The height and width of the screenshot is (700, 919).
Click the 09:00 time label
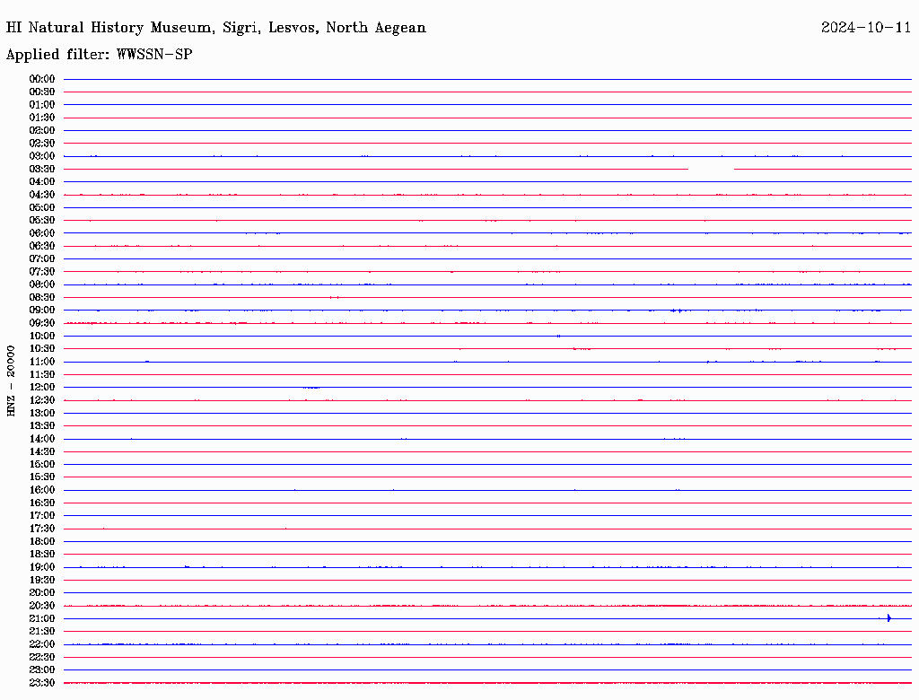(x=42, y=311)
